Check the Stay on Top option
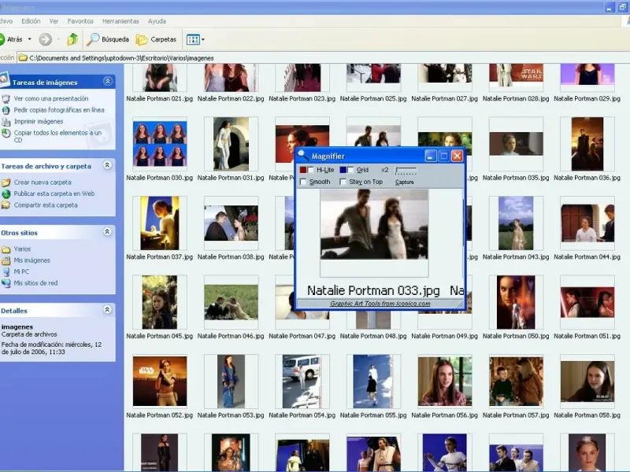630x472 pixels. tap(343, 183)
